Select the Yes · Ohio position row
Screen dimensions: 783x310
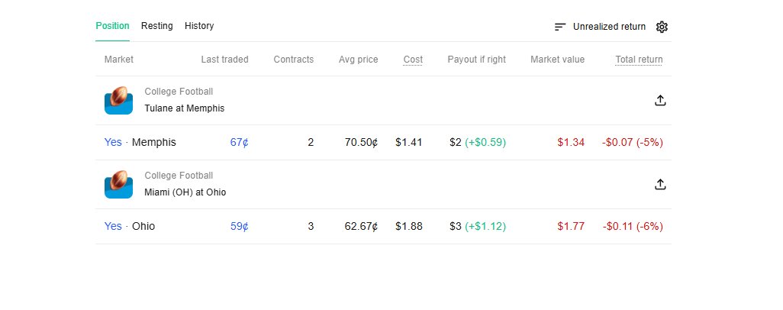[384, 227]
